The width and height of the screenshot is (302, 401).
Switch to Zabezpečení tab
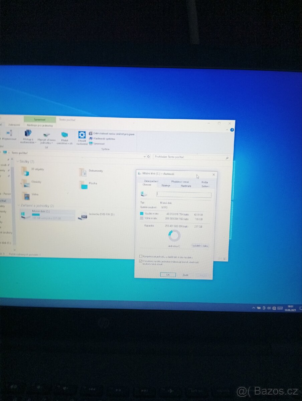pos(151,181)
